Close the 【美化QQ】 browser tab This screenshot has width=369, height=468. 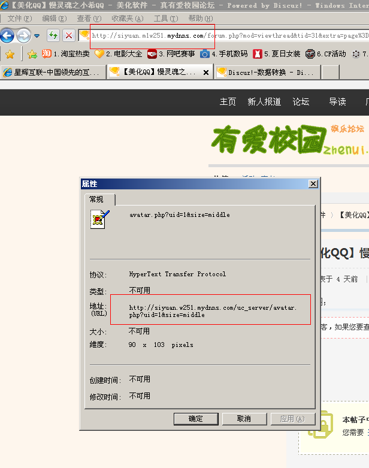pyautogui.click(x=206, y=73)
